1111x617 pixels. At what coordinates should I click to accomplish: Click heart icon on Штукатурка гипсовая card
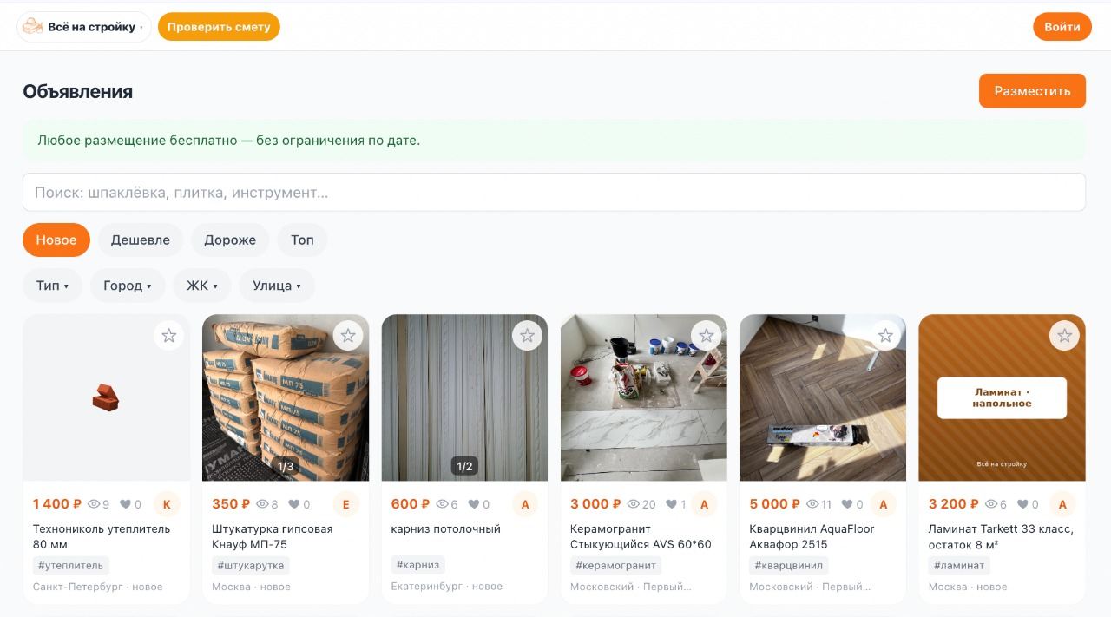293,504
